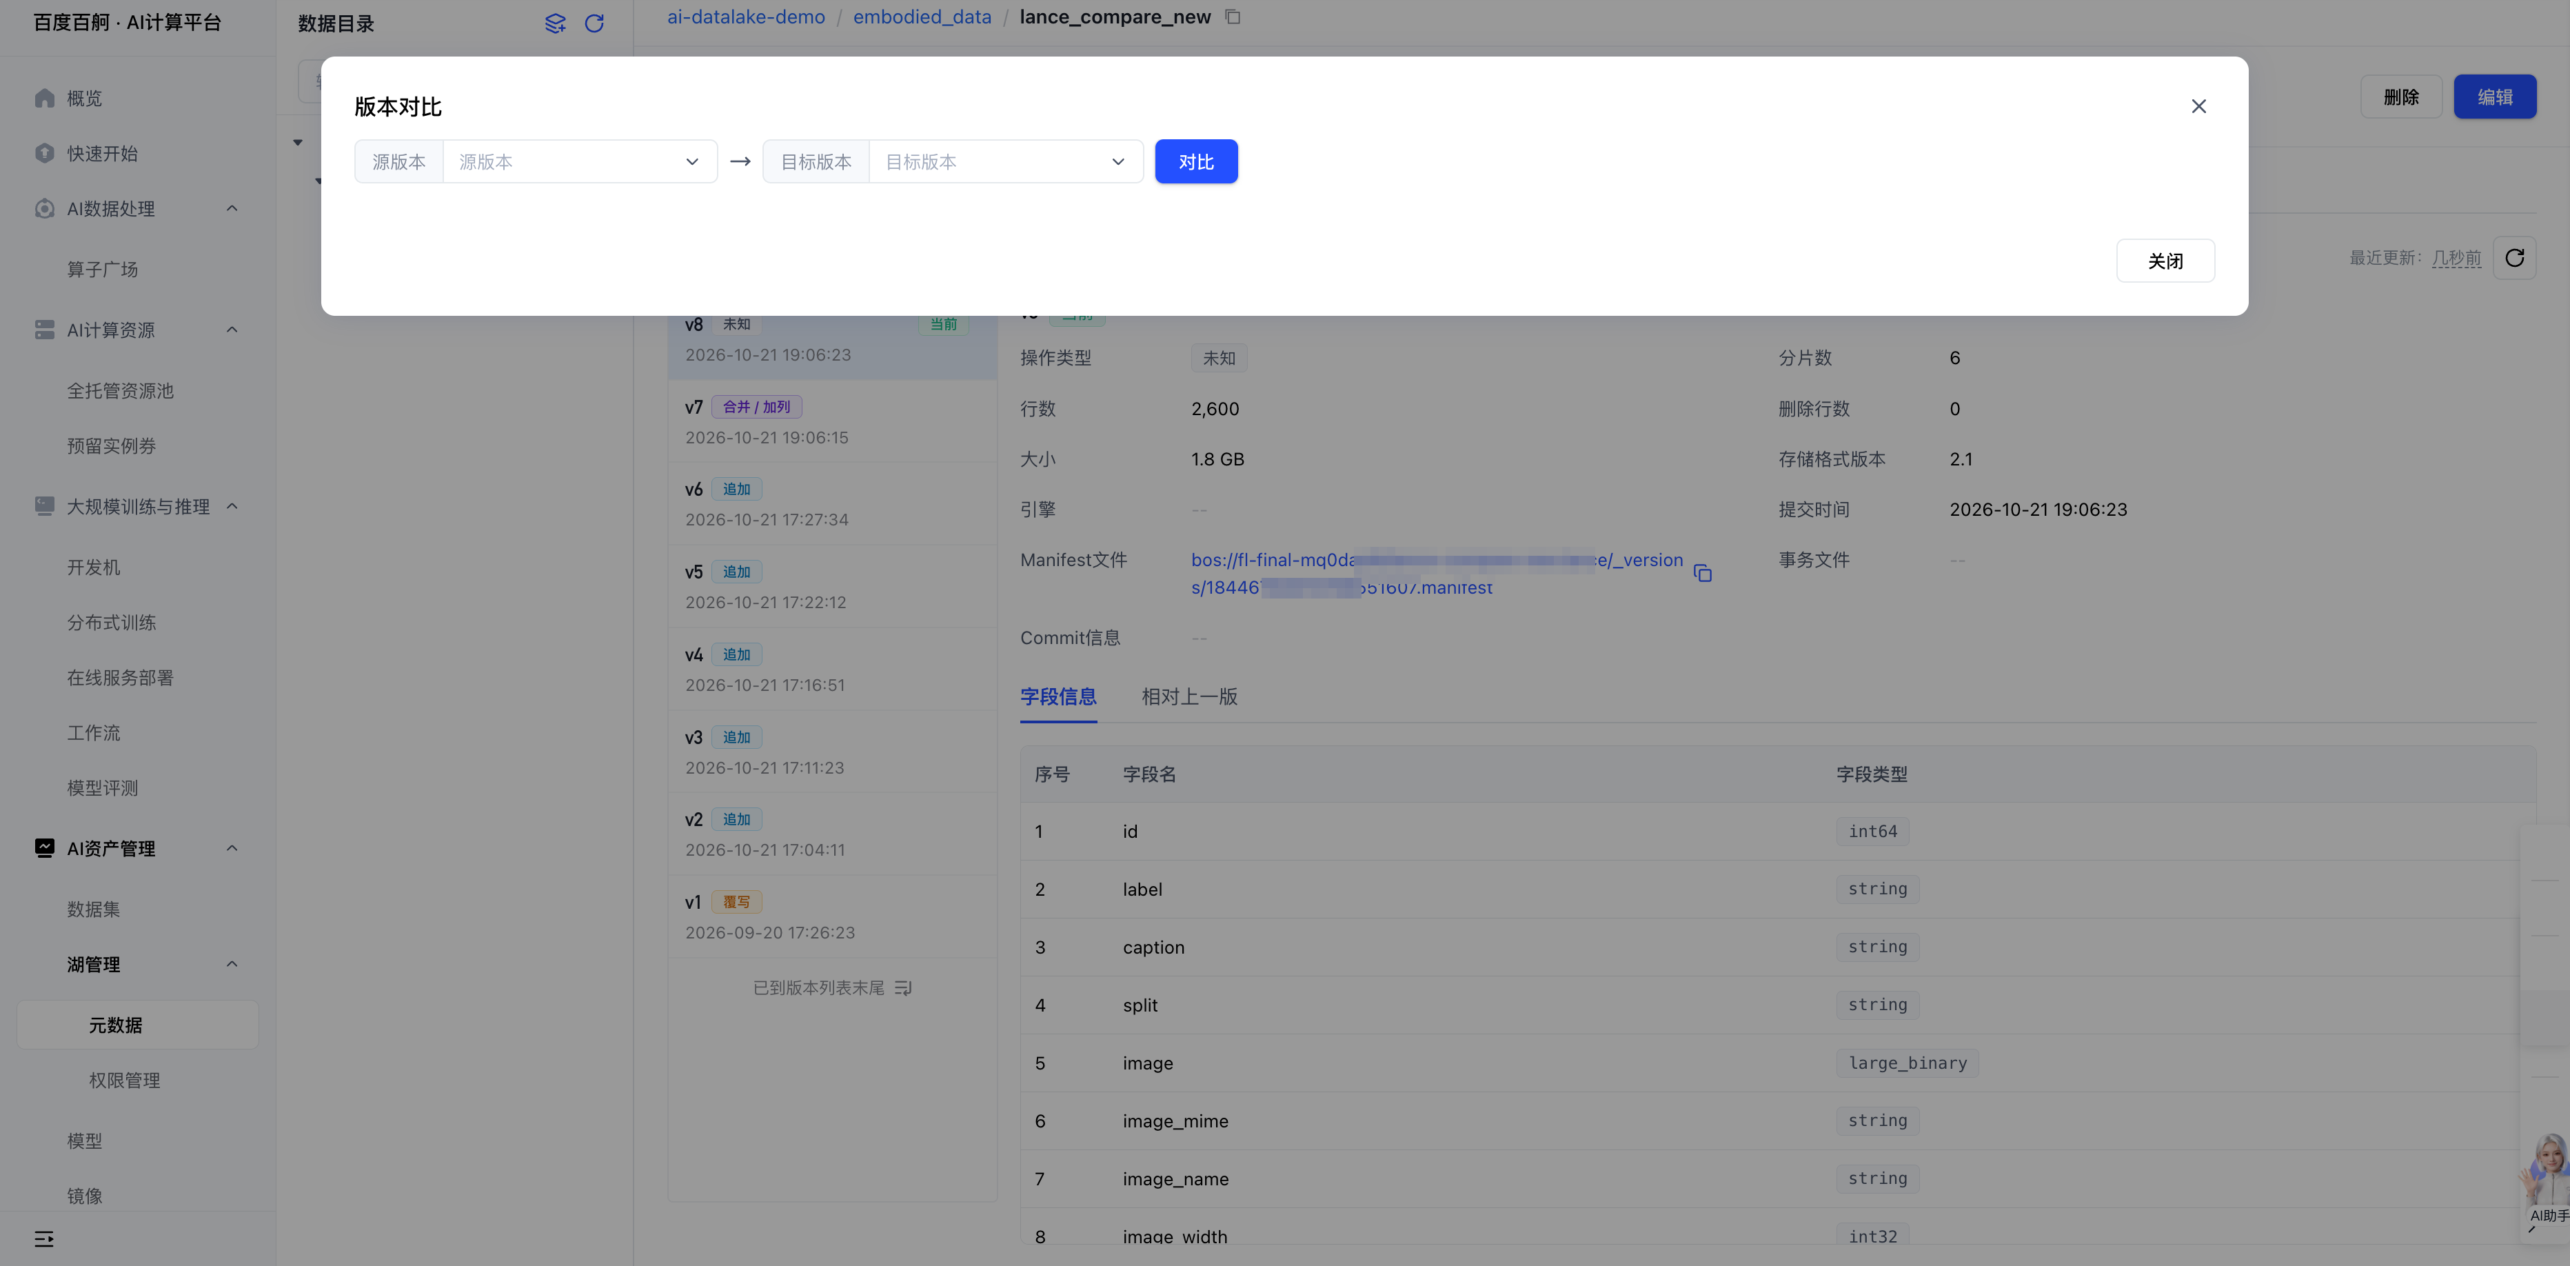Click the AI资产管理 sidebar icon
Viewport: 2570px width, 1266px height.
pyautogui.click(x=45, y=848)
